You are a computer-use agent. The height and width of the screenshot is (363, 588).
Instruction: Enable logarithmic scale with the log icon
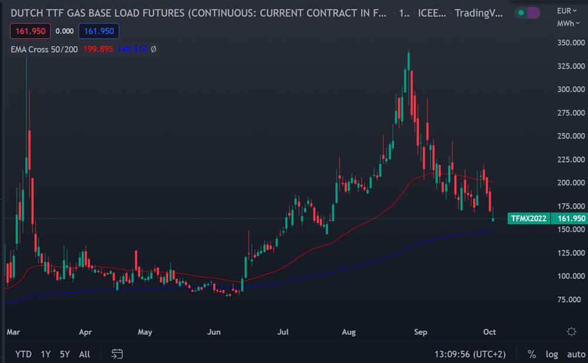(x=551, y=354)
